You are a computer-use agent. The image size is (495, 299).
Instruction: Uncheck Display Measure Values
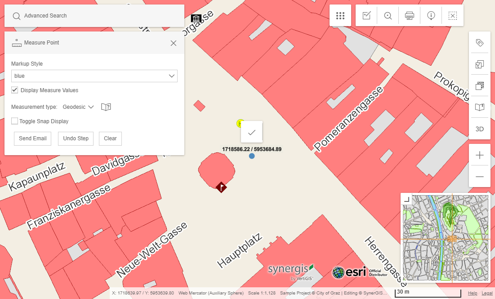click(15, 90)
